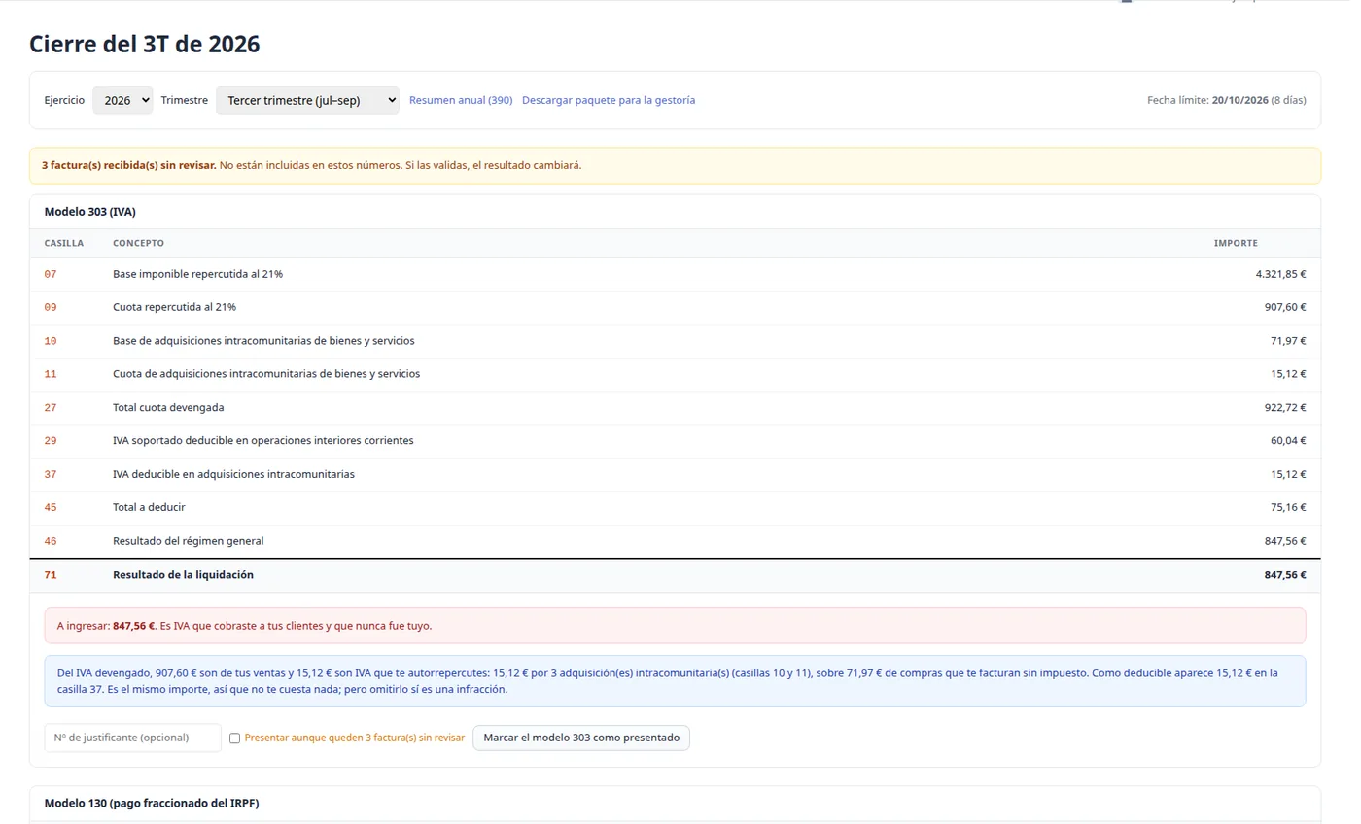Select the 907,60 € cuota repercutida amount

[x=1285, y=307]
